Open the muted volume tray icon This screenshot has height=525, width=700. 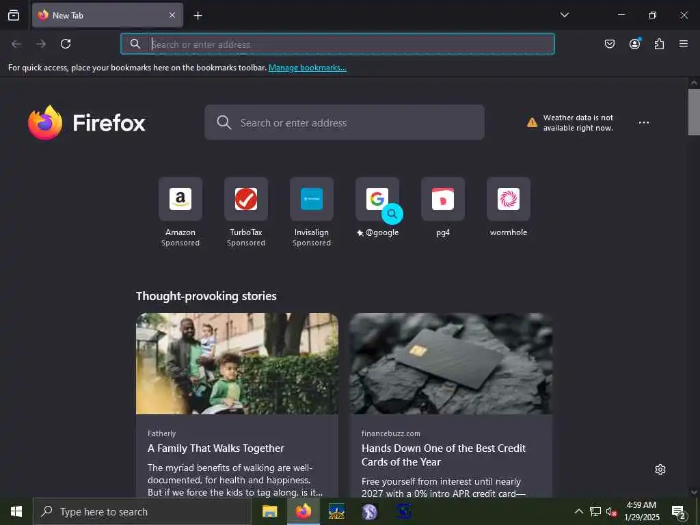[x=611, y=511]
